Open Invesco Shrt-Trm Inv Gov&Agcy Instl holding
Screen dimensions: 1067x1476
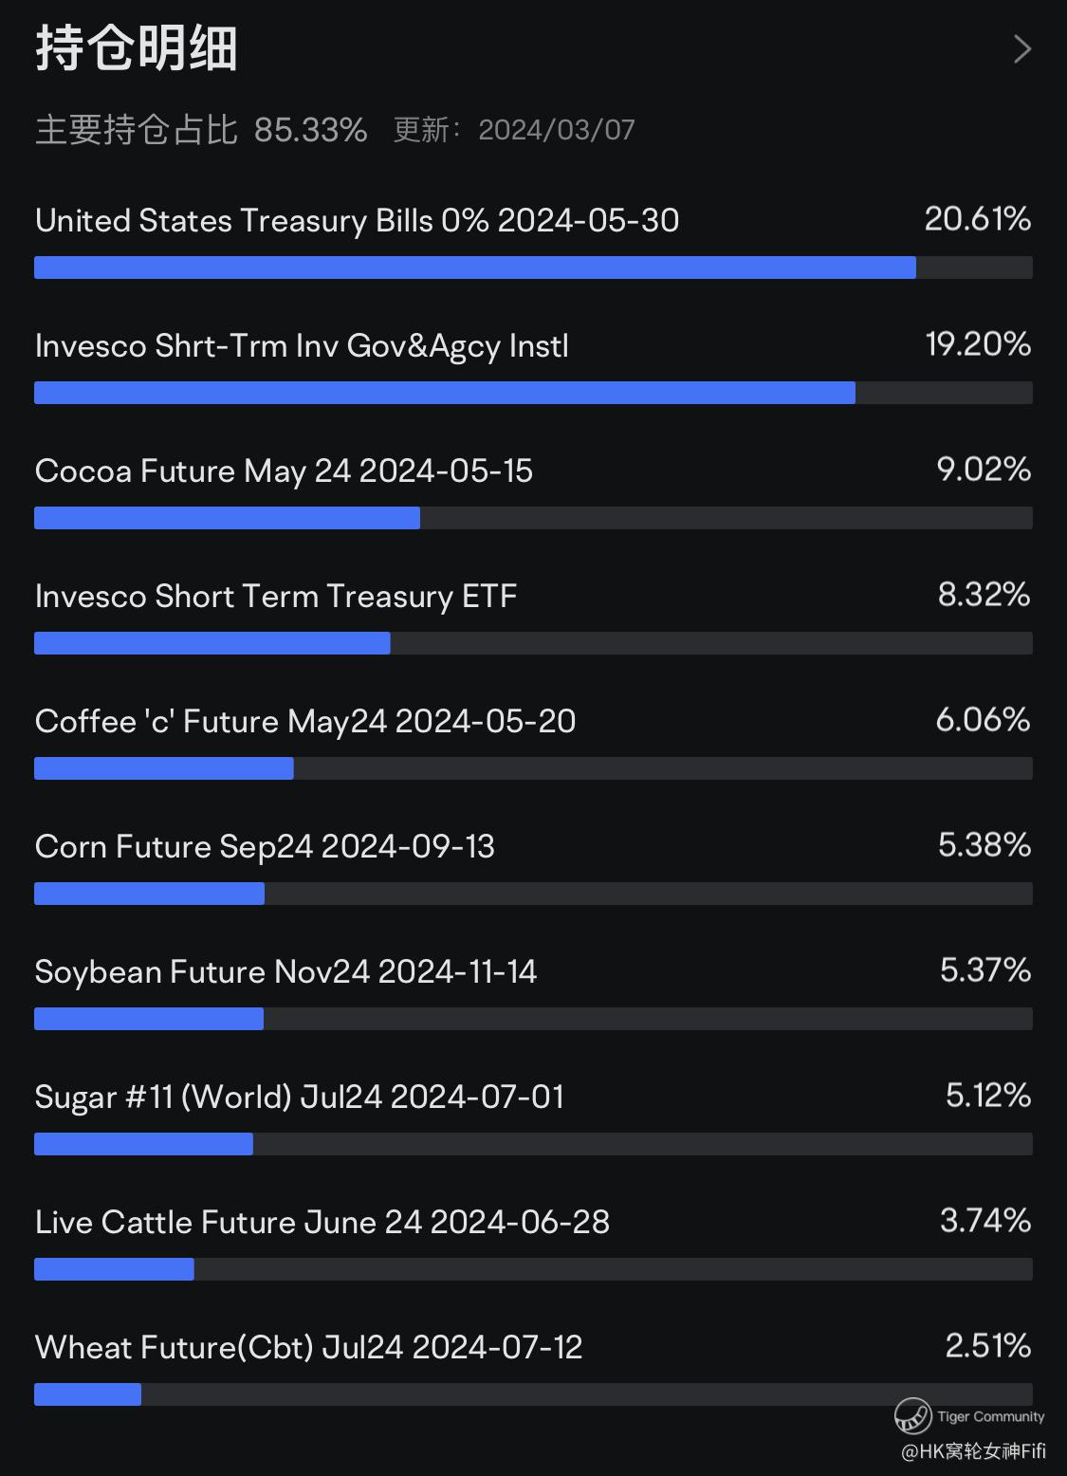(302, 346)
